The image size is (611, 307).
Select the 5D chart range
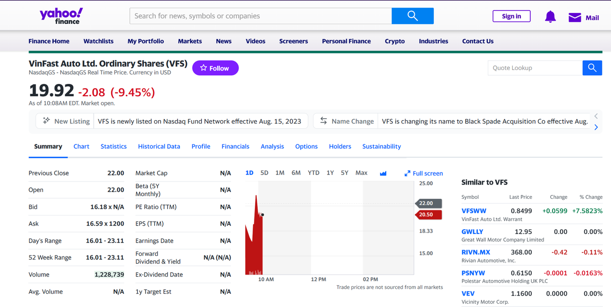tap(264, 173)
